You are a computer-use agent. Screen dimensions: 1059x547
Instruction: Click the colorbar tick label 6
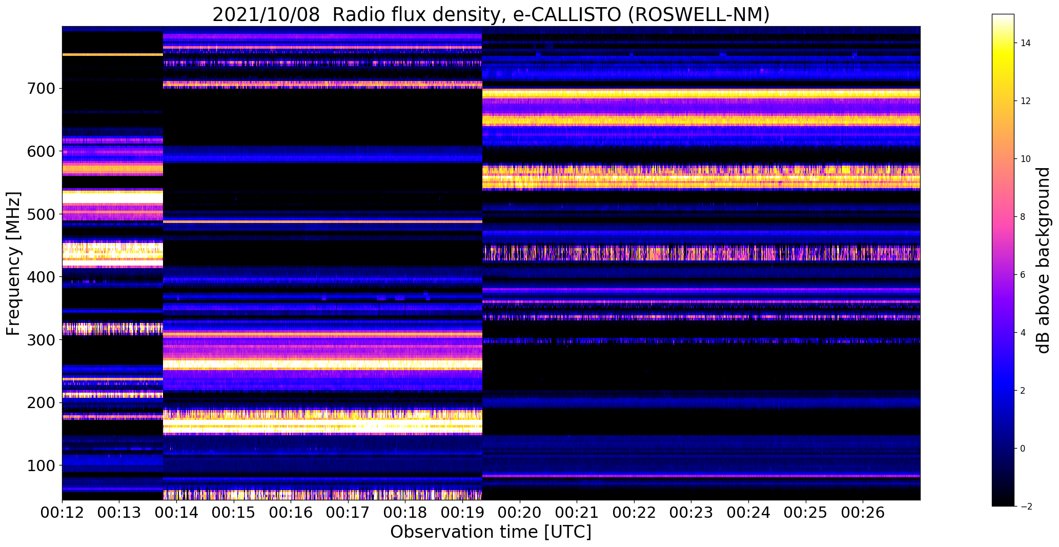point(1023,275)
